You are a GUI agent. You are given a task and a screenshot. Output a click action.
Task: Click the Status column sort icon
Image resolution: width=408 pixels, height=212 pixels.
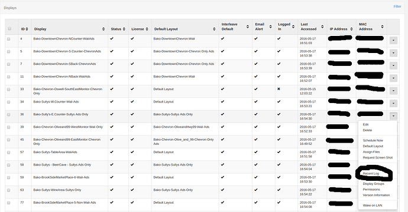[x=124, y=29]
